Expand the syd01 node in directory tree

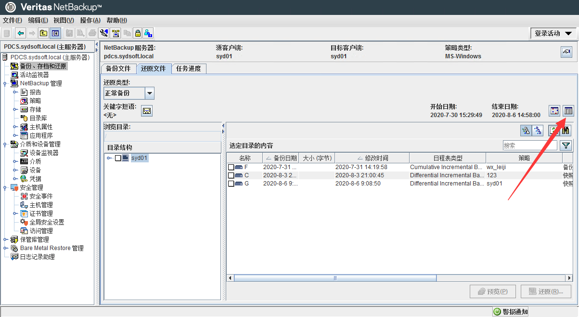pos(109,158)
